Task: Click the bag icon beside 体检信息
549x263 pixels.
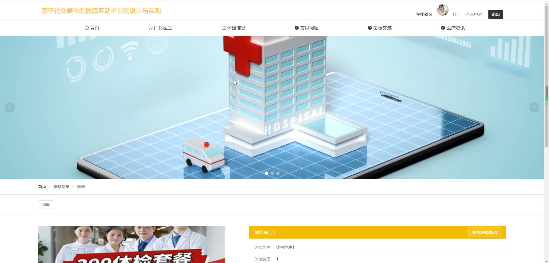Action: 224,28
